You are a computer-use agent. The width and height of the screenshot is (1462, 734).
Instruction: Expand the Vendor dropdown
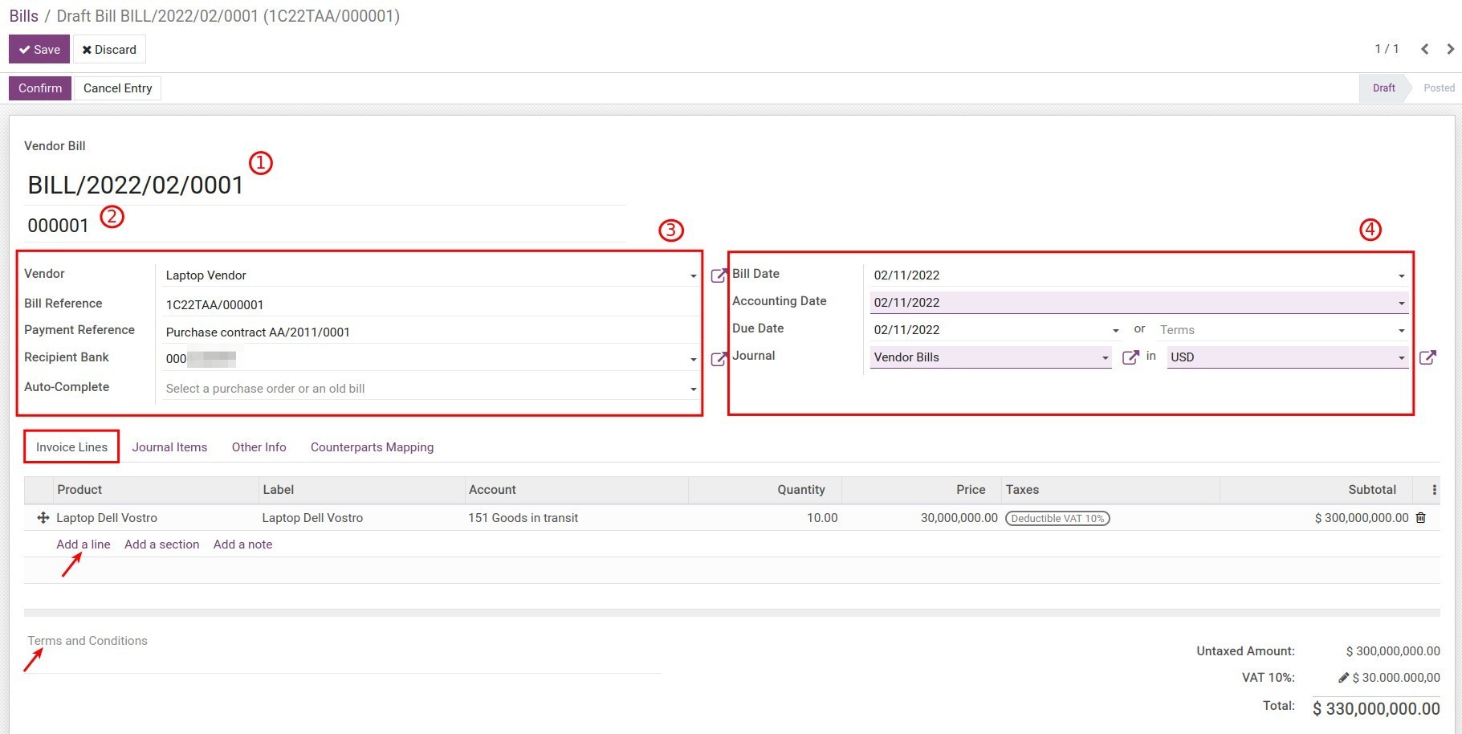pos(693,276)
